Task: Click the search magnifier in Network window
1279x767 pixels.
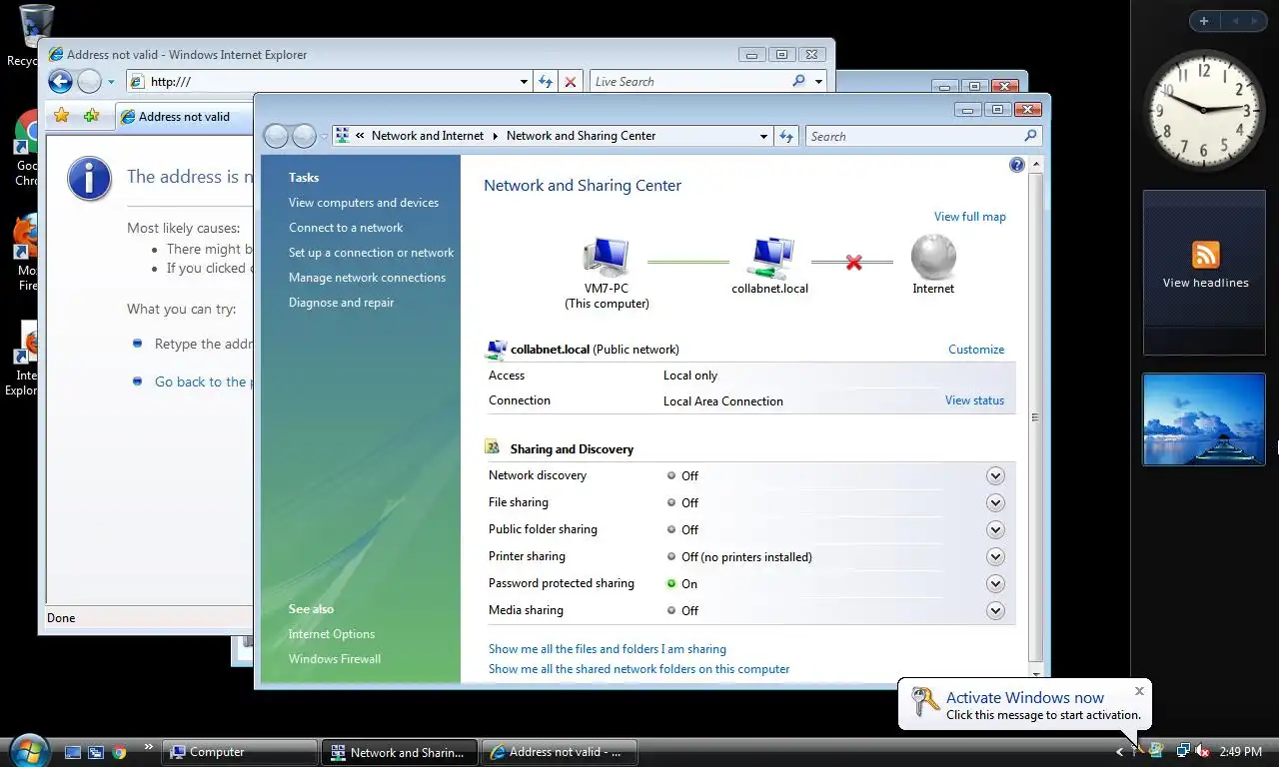Action: click(1030, 136)
